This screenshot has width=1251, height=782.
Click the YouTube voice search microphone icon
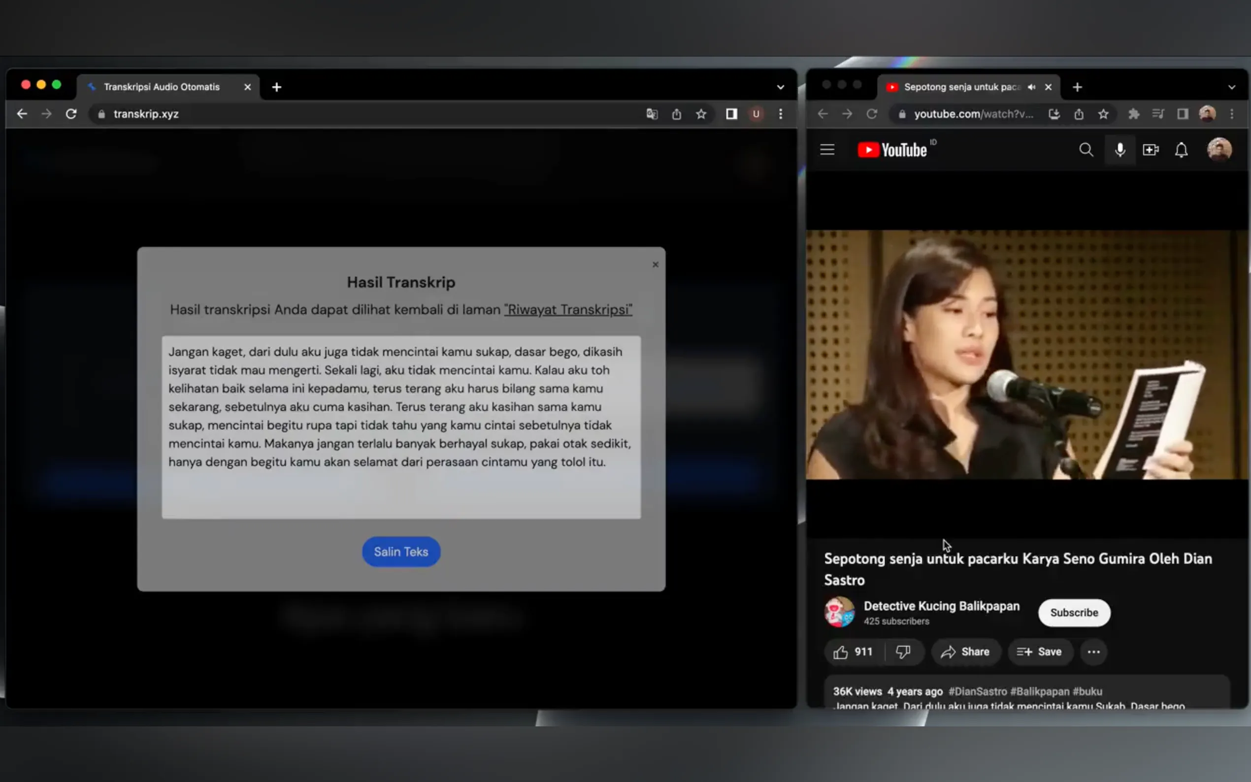pyautogui.click(x=1119, y=150)
